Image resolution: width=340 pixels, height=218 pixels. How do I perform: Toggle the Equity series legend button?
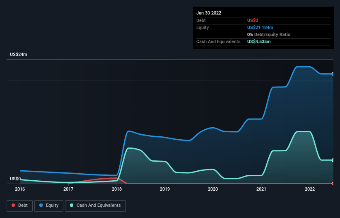pos(49,206)
